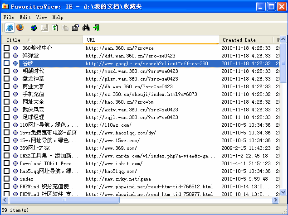Click the bookmark icon beside 盘龙神墓
Viewport: 288px width, 215px height.
coord(15,79)
